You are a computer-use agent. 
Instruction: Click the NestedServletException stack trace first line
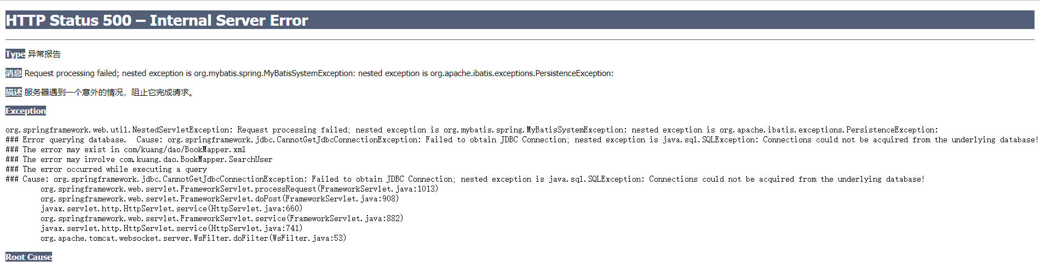(471, 130)
